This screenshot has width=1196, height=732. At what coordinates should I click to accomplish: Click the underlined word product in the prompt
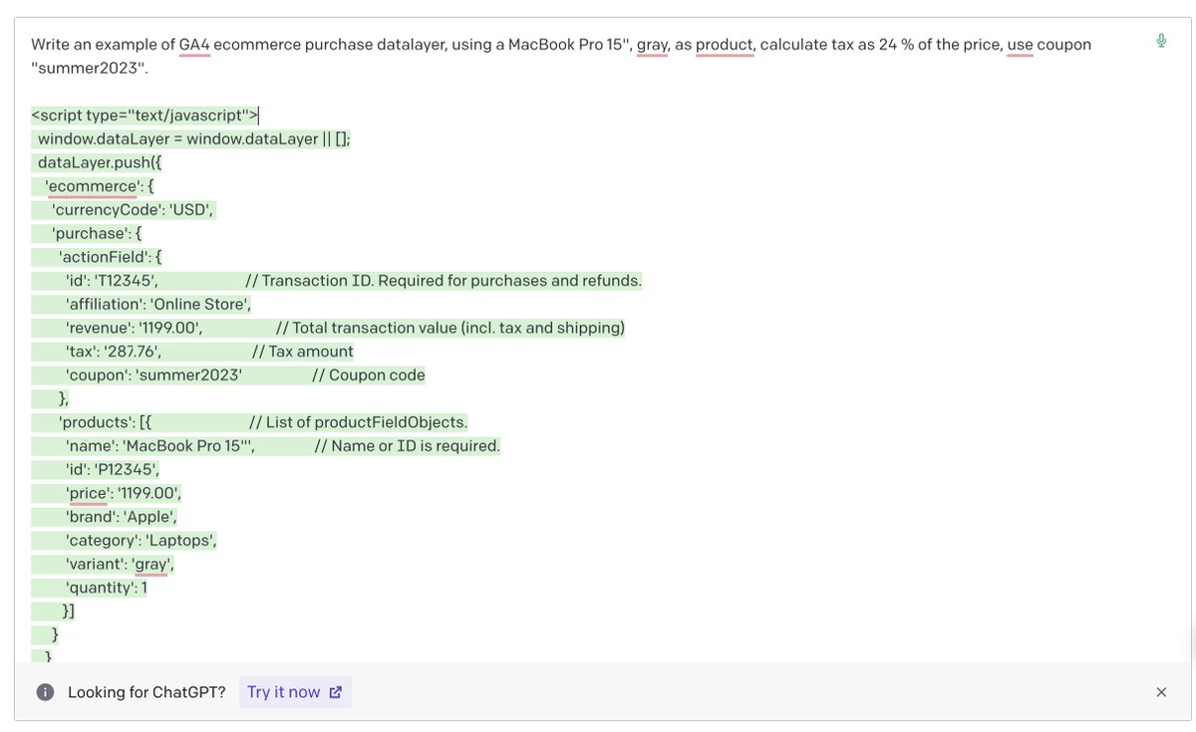(725, 45)
